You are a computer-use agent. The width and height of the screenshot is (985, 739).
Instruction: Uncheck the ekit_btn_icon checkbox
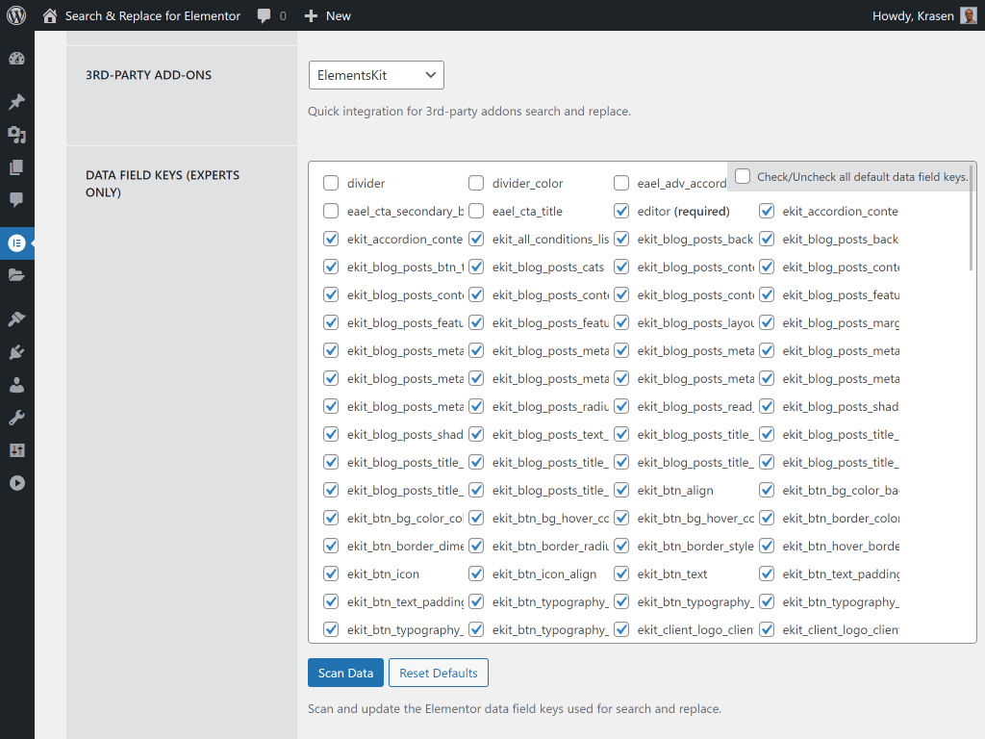coord(331,573)
